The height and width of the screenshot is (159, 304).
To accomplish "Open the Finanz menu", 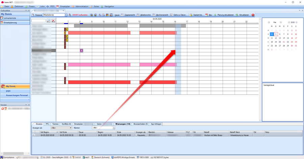I will pyautogui.click(x=32, y=6).
